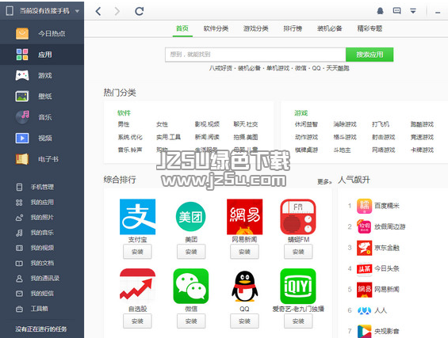448x338 pixels.
Task: Install 微信 with its 安装 button
Action: 191,321
